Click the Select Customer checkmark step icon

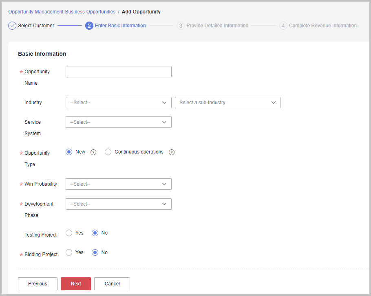coord(12,26)
